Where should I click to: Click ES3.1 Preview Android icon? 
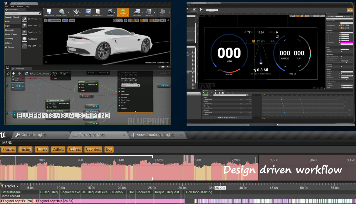123,12
